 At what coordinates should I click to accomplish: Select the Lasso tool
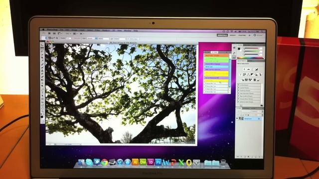coord(42,51)
